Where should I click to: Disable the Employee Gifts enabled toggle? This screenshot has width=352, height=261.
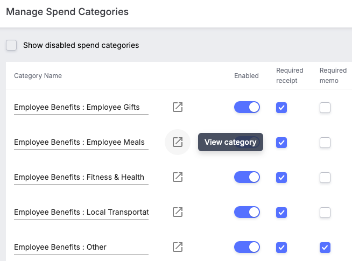coord(247,107)
